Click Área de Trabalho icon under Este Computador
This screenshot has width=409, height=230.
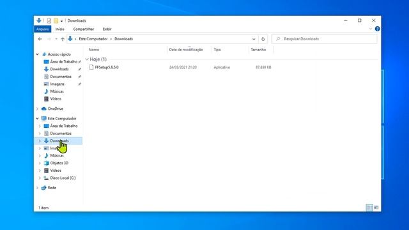(46, 126)
